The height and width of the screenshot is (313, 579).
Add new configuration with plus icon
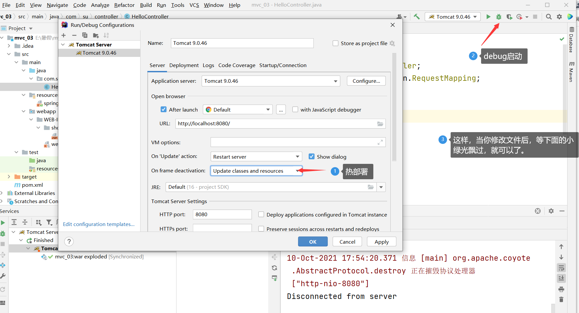coord(64,35)
